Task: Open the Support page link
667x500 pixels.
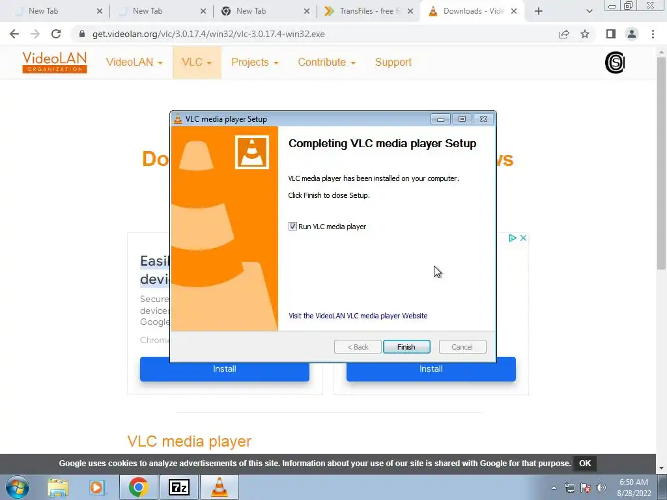Action: pos(393,62)
